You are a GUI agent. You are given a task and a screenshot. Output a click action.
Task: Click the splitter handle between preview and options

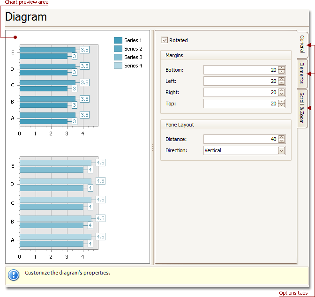(x=152, y=148)
